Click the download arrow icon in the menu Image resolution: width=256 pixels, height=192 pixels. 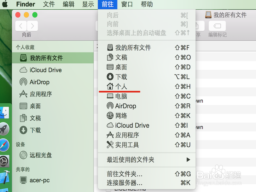coord(110,76)
